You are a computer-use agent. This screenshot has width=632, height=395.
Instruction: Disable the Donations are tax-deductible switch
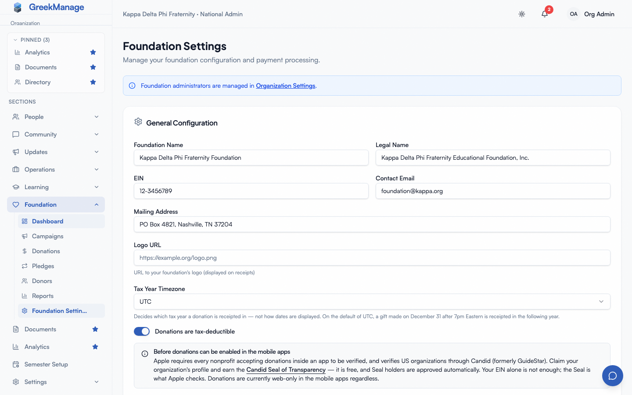(142, 331)
